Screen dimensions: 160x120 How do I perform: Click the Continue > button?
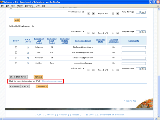point(41,86)
